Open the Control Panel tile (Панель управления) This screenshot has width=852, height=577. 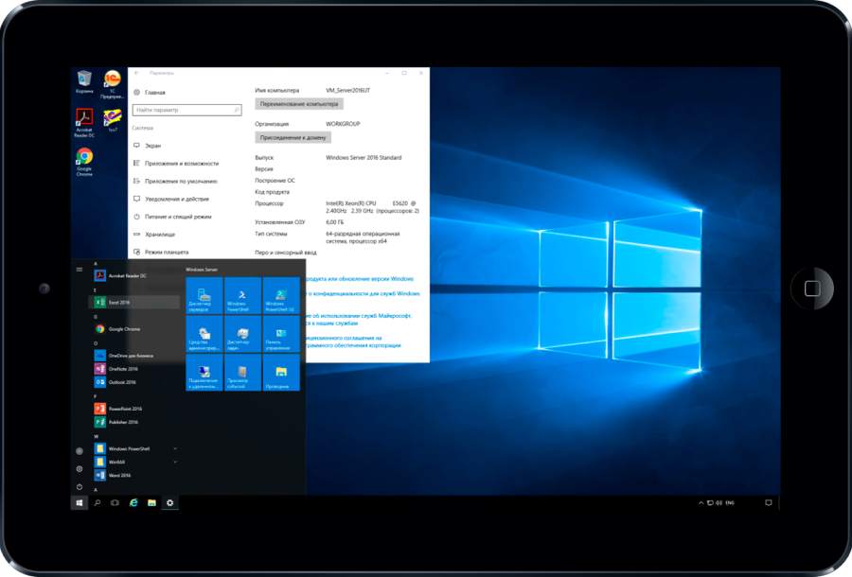pos(281,334)
